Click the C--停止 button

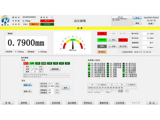coord(112,40)
